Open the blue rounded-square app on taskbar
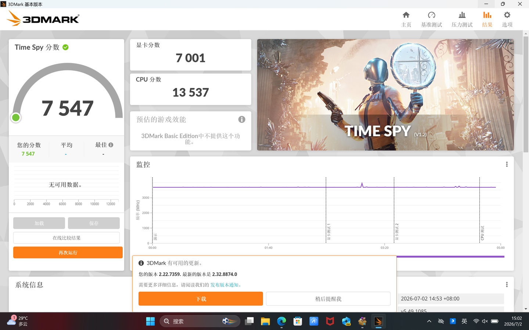Viewport: 529px width, 330px height. [x=314, y=321]
